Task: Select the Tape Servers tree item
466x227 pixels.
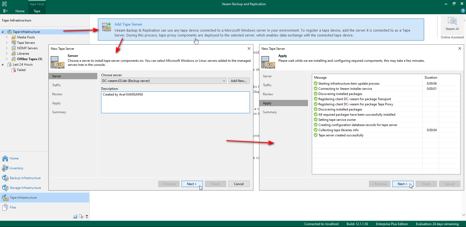Action: click(26, 43)
